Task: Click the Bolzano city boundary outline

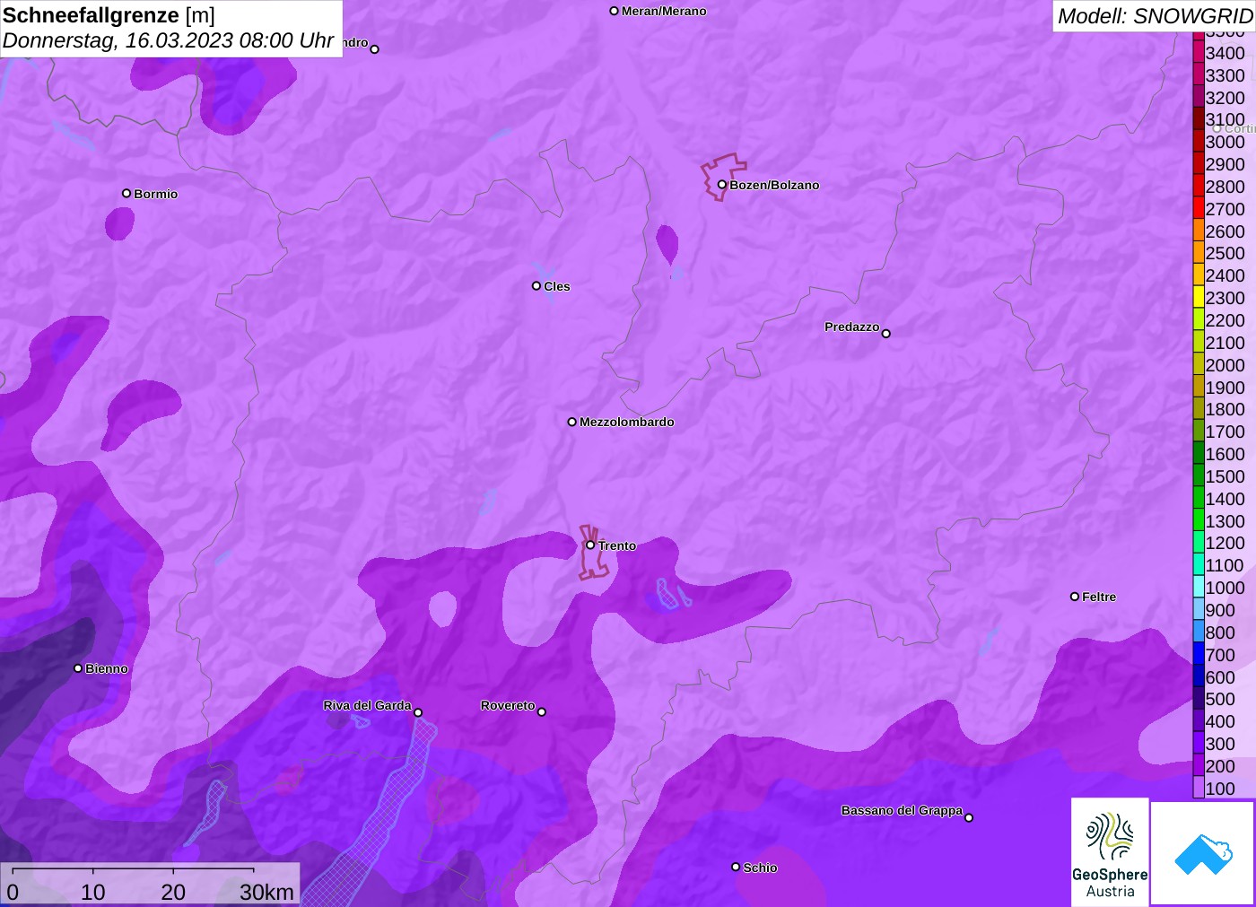Action: (x=723, y=176)
